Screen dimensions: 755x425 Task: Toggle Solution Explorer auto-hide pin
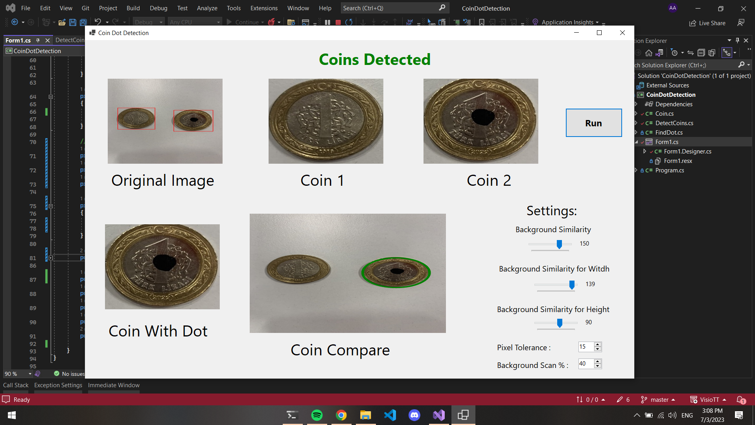click(737, 41)
